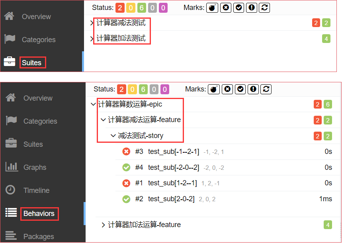The height and width of the screenshot is (243, 342).
Task: Toggle the unknown status filter (purple 0) in the top panel
Action: 163,8
